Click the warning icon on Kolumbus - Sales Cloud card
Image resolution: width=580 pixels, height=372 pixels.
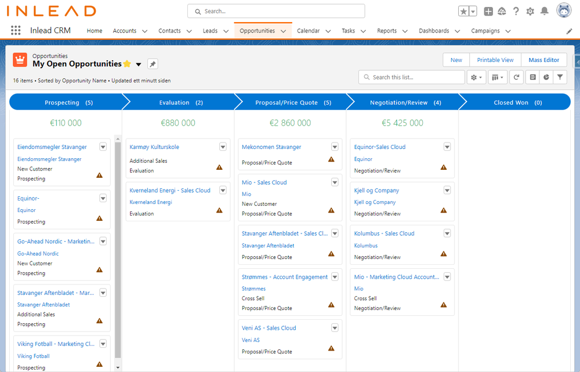(x=444, y=254)
